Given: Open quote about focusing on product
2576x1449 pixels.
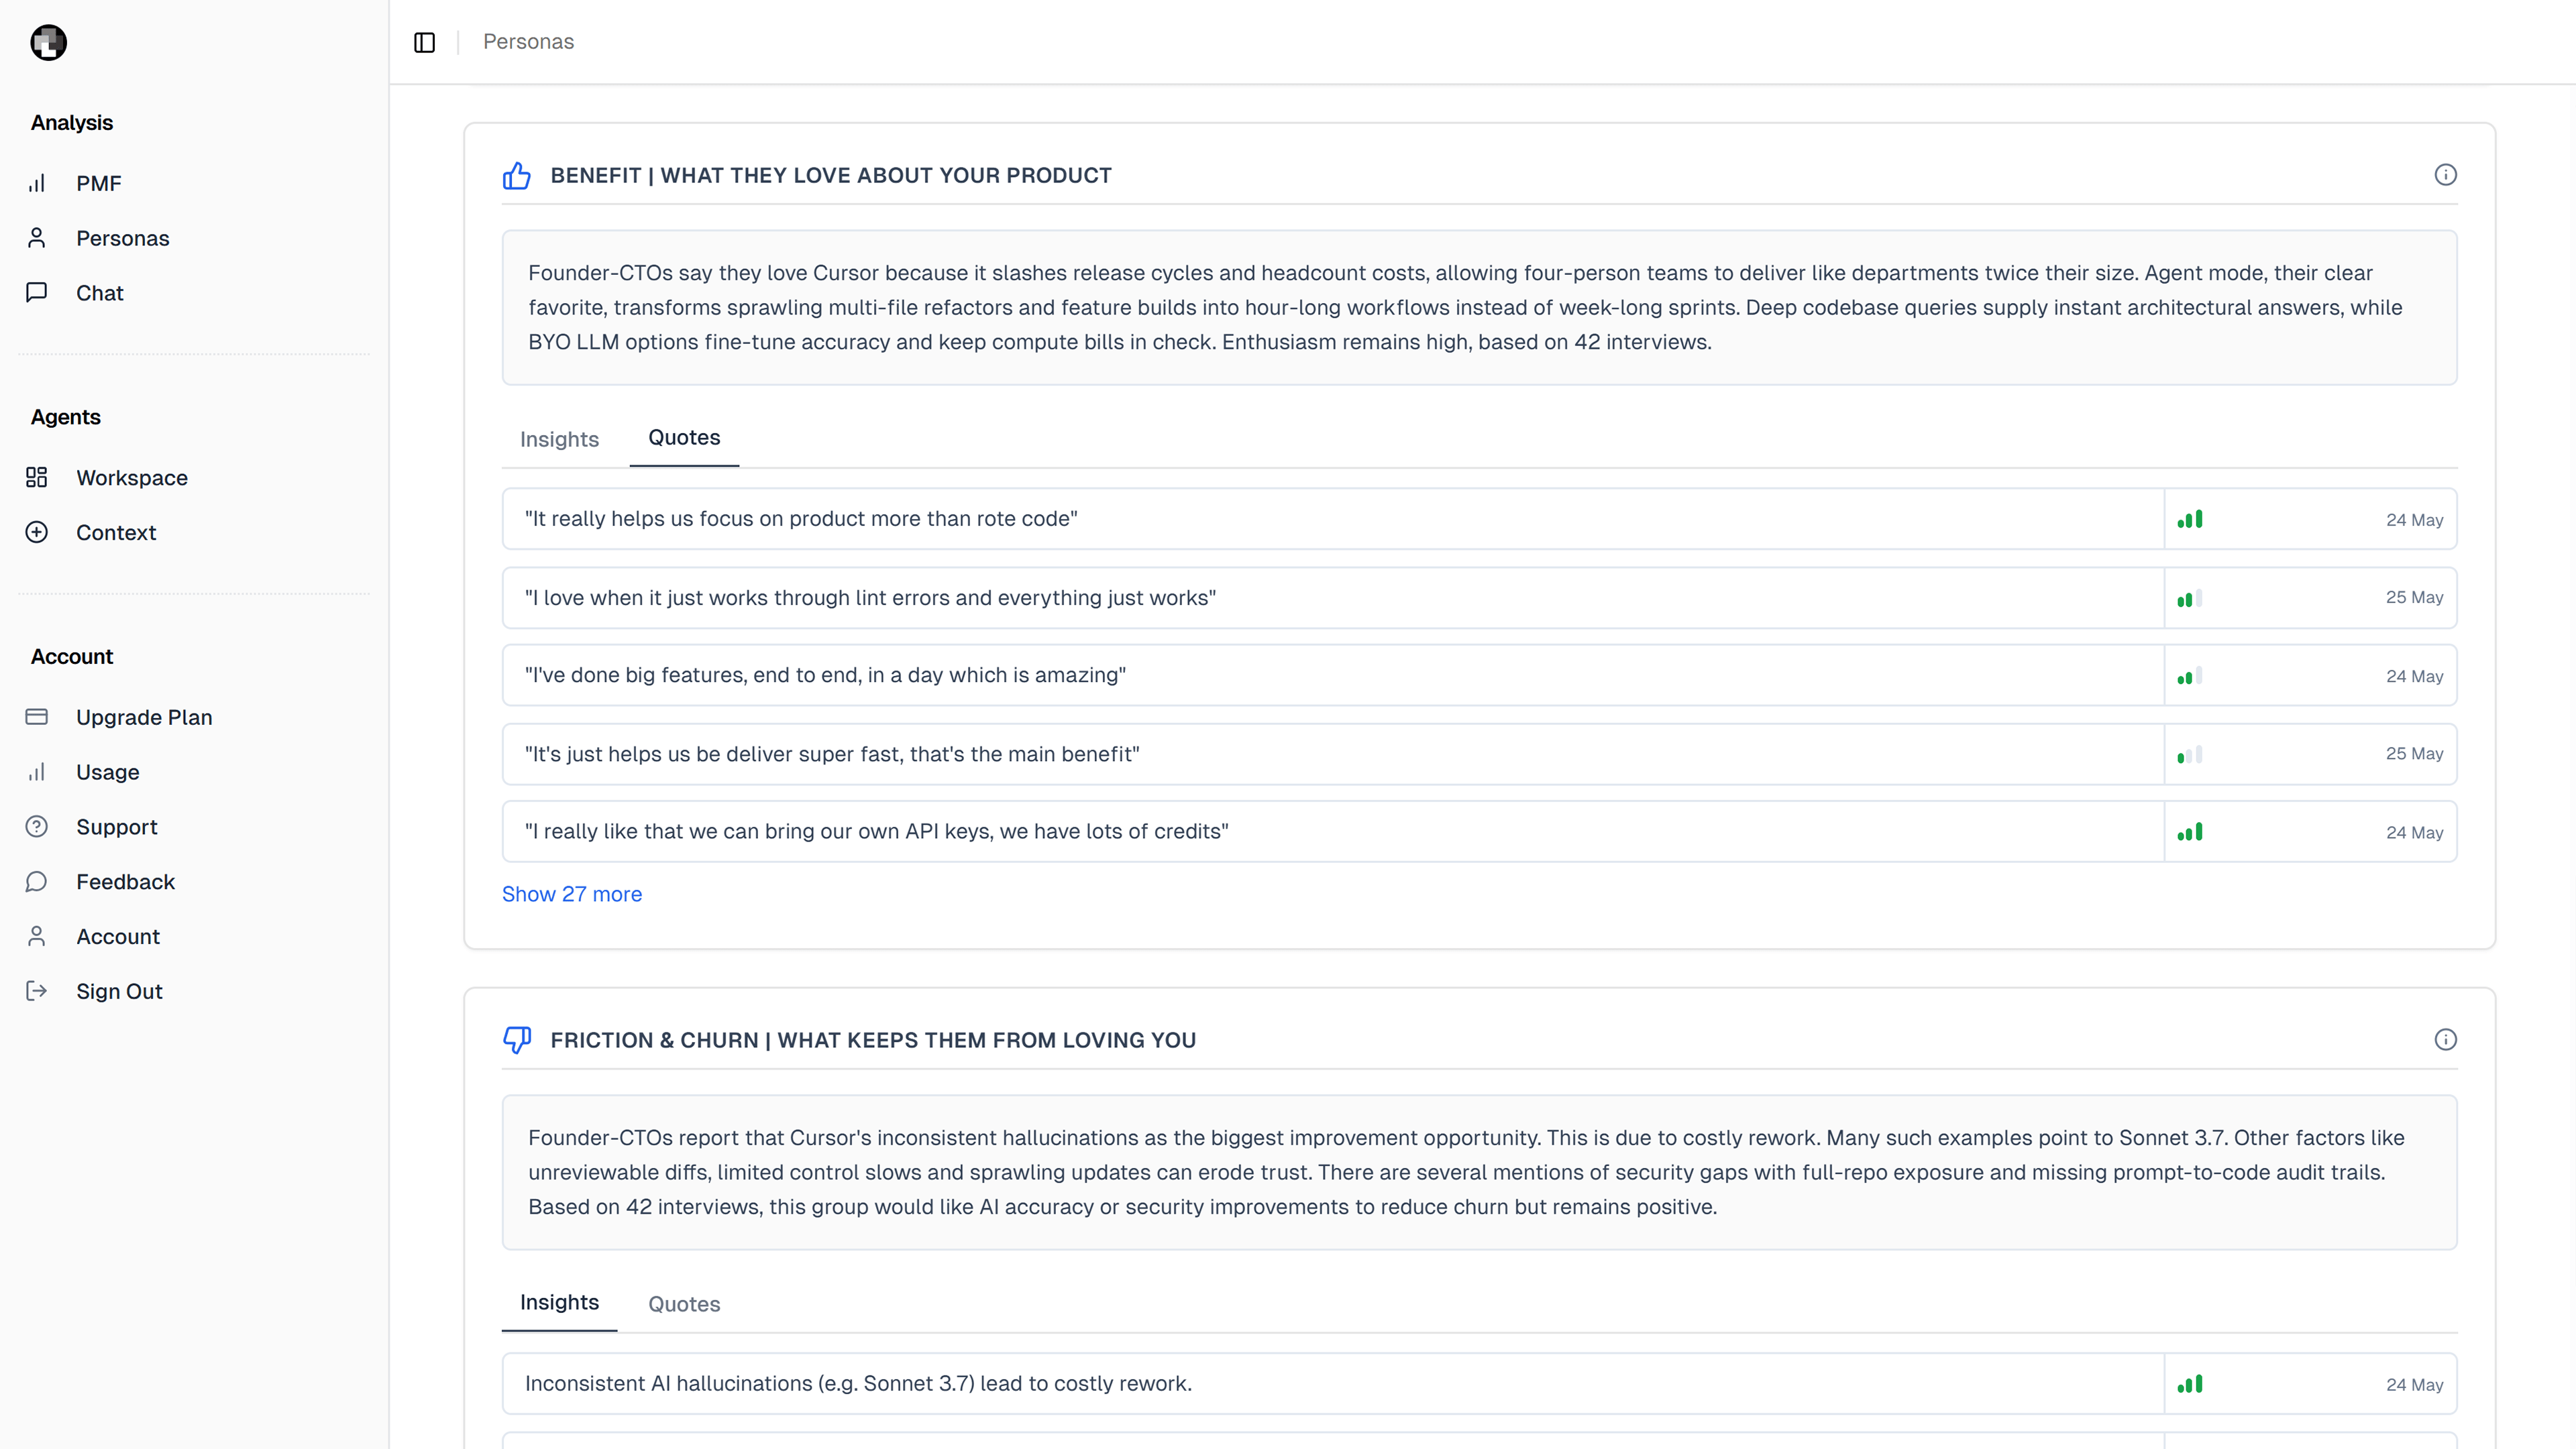Looking at the screenshot, I should point(1479,518).
